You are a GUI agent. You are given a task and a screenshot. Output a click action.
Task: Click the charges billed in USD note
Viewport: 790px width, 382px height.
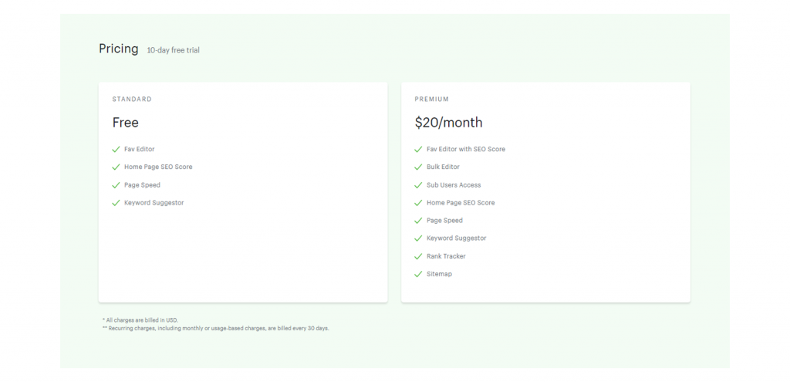tap(140, 320)
